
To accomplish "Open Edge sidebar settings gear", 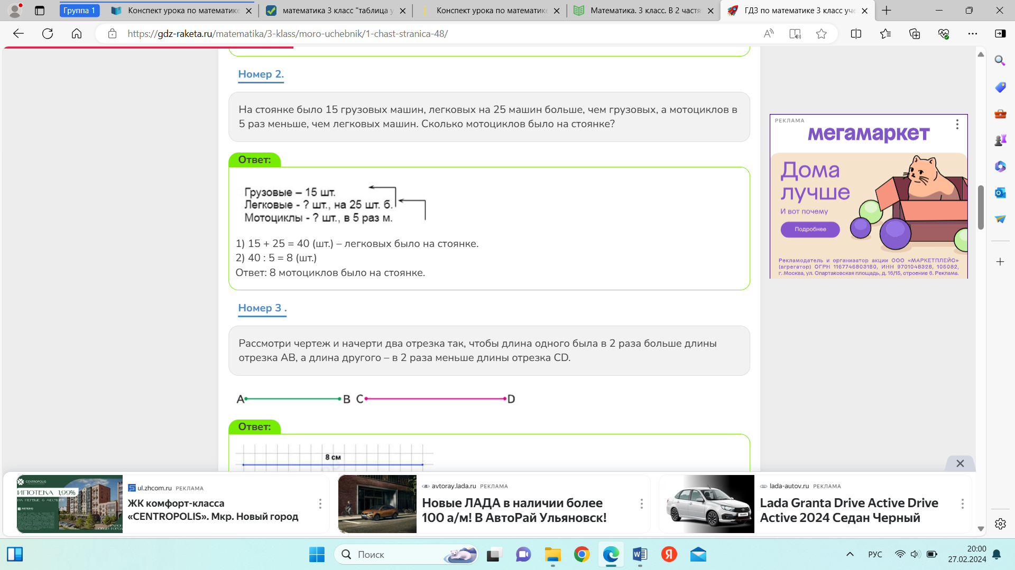I will tap(1000, 524).
